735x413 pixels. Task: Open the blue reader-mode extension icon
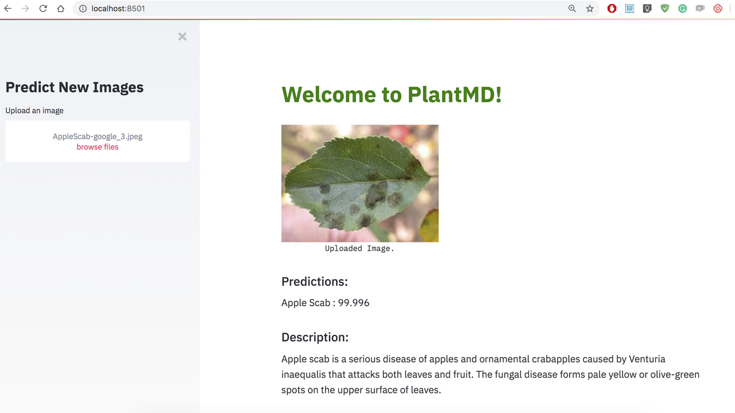click(x=629, y=8)
